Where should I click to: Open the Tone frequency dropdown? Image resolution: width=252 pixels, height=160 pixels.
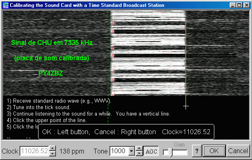click(132, 151)
